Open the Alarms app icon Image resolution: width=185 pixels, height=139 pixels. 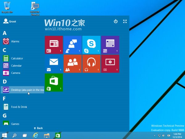click(6, 41)
